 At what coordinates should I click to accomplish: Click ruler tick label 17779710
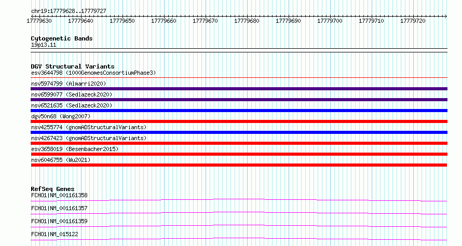click(x=371, y=21)
